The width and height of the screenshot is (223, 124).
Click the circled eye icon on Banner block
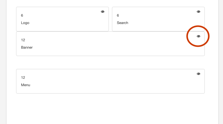tap(198, 36)
